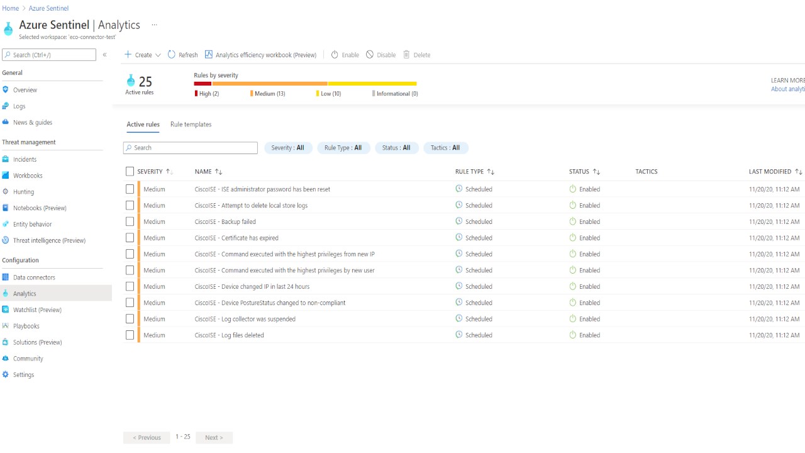Sort by the SEVERITY column header
Viewport: 805px width, 453px height.
tap(155, 172)
